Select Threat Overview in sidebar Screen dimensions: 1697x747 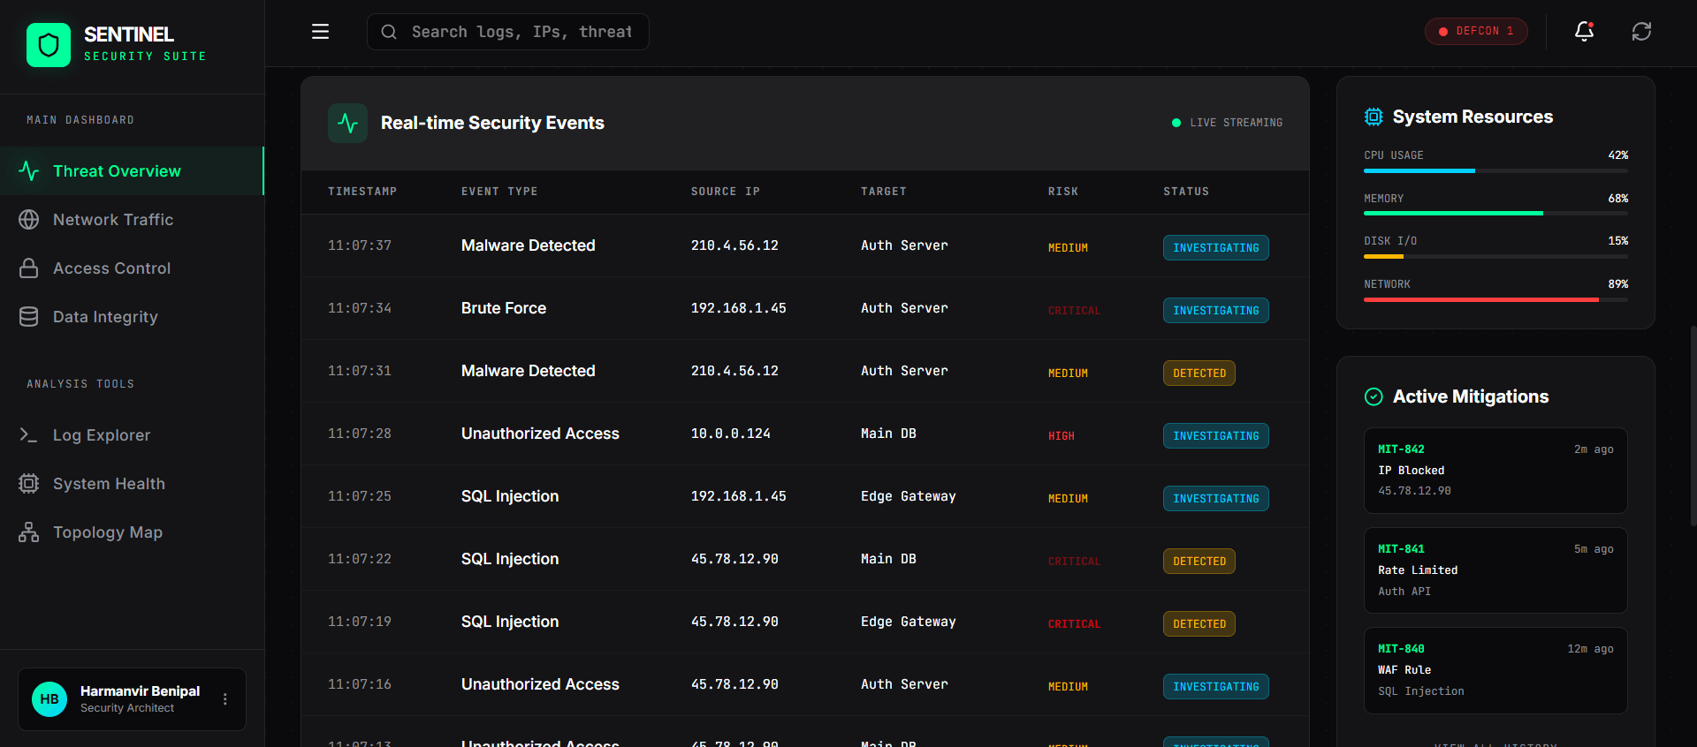(x=117, y=171)
